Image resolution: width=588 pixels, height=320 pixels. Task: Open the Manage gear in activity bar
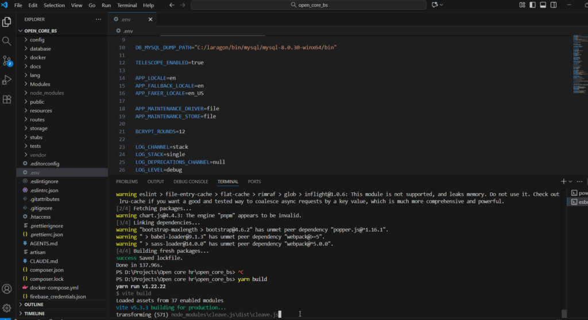point(7,308)
